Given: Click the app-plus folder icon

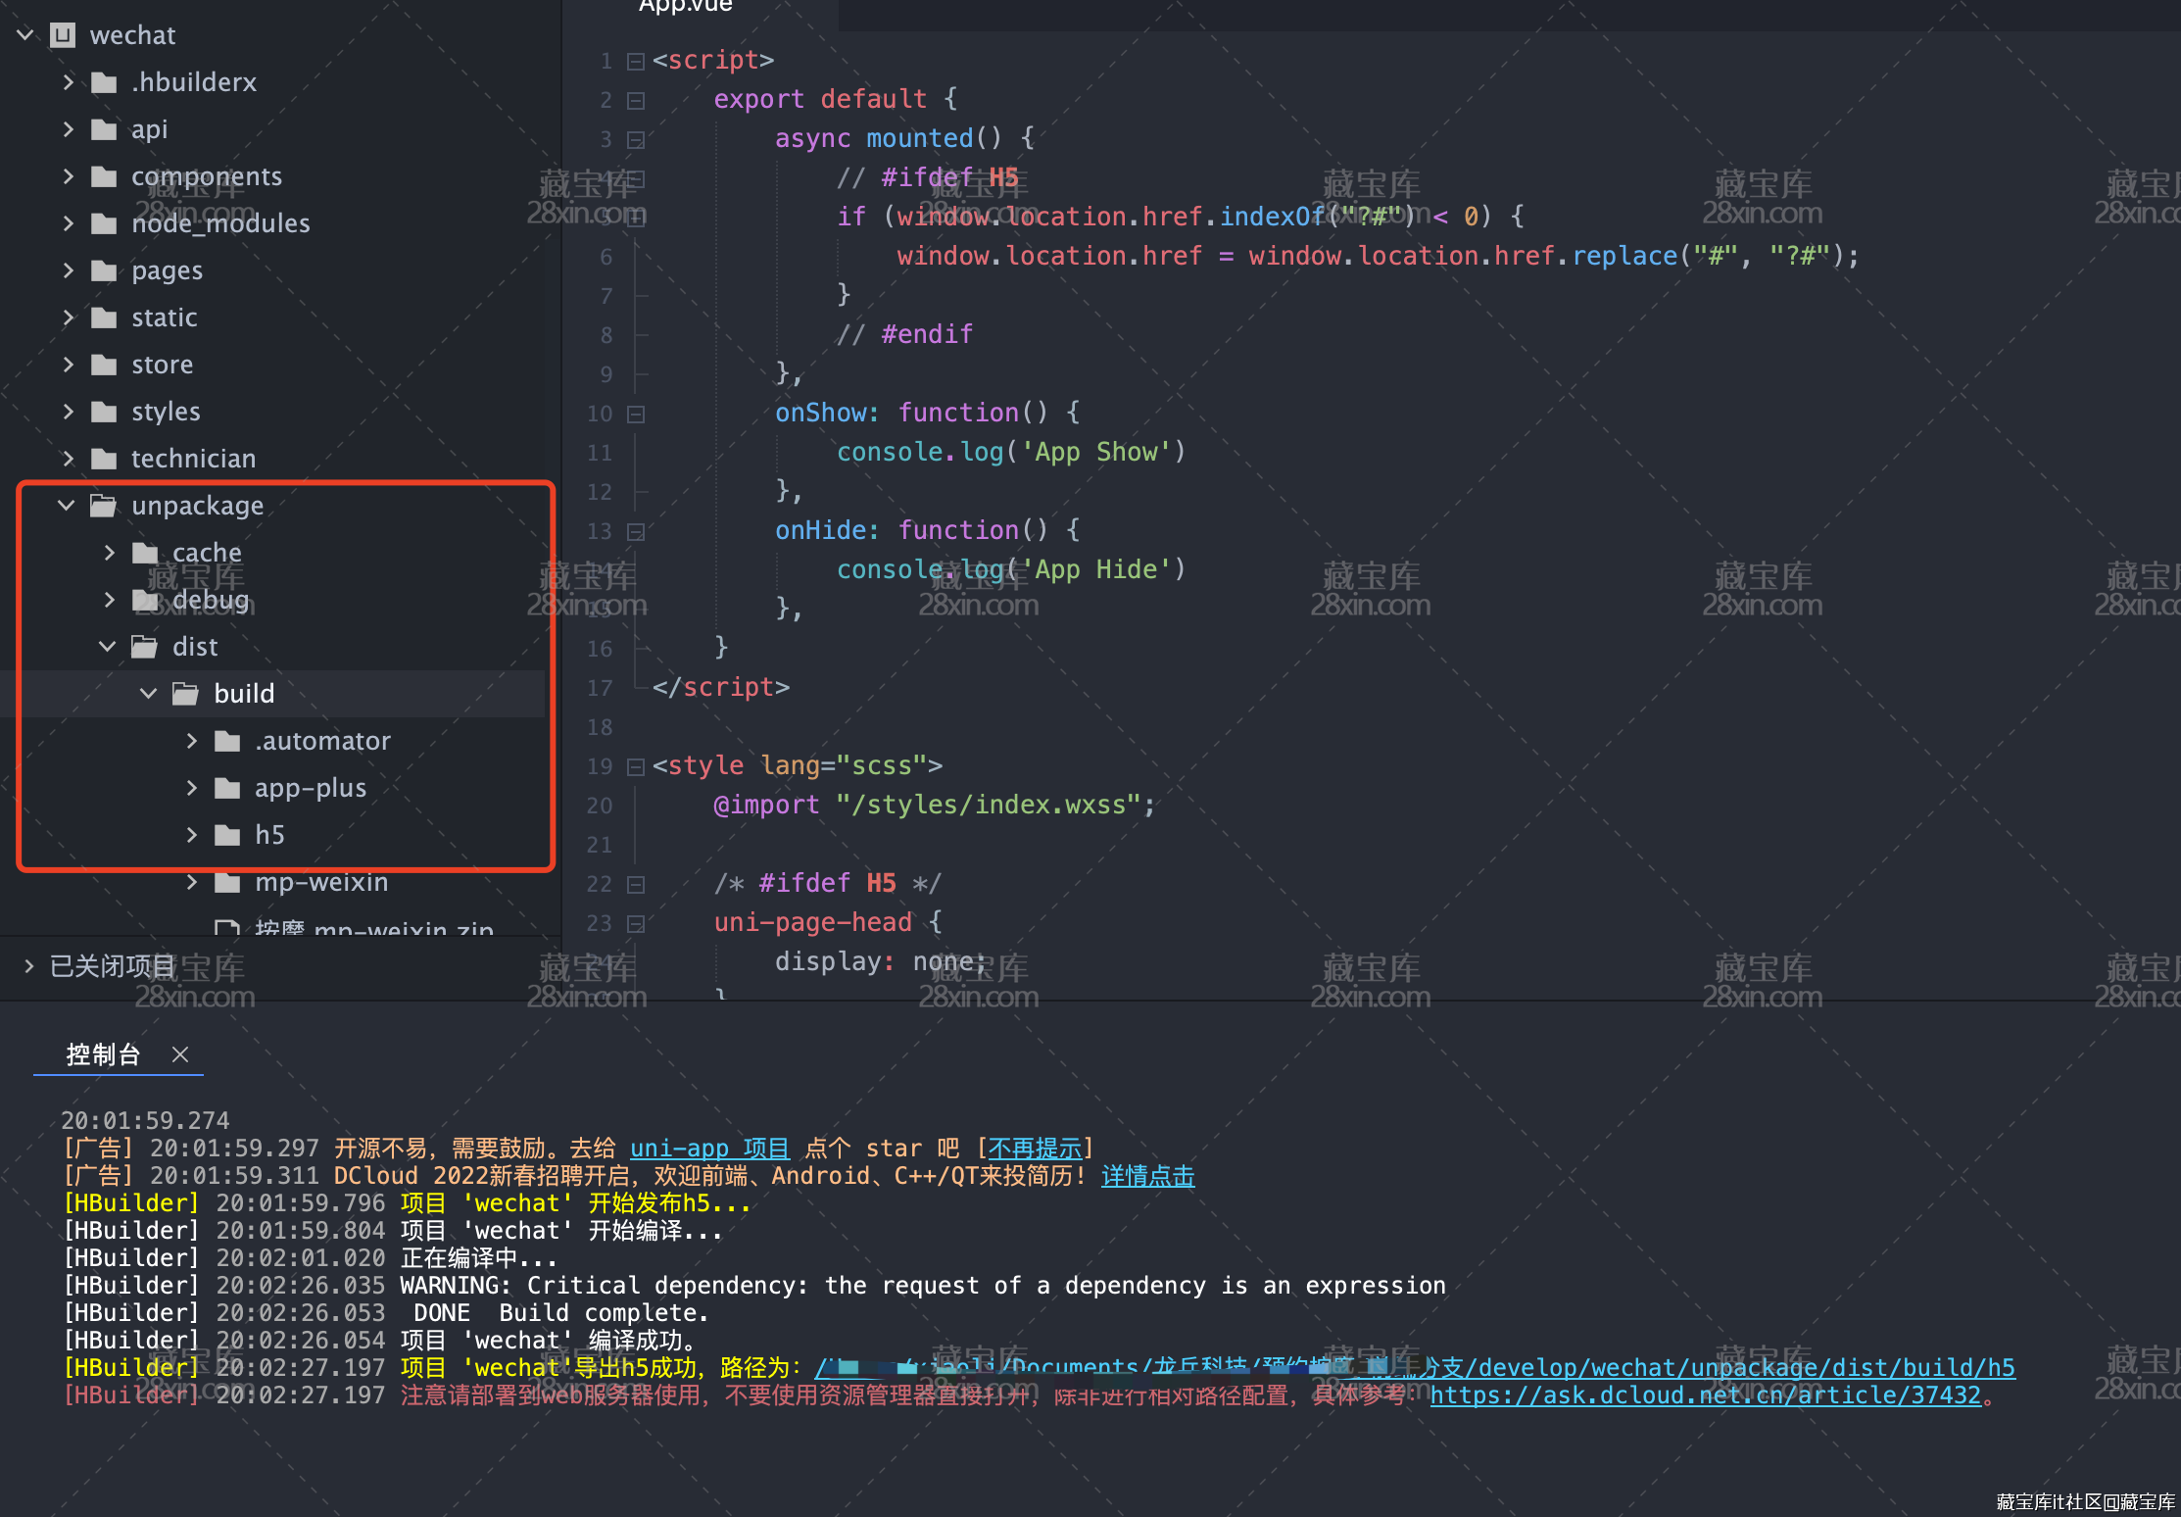Looking at the screenshot, I should pos(227,788).
